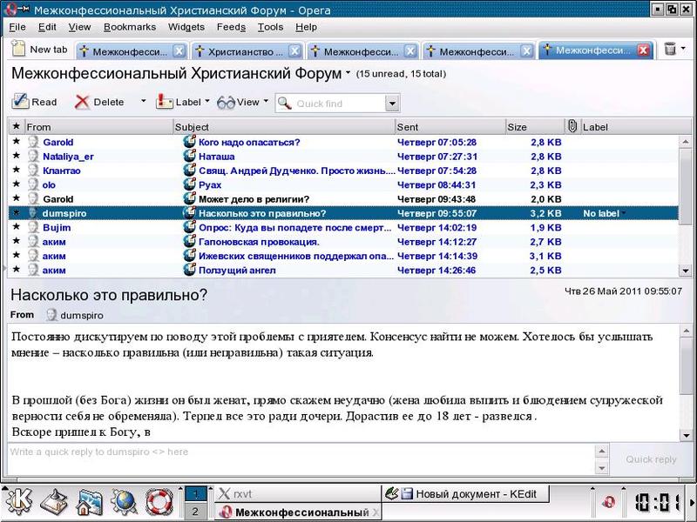This screenshot has width=697, height=522.
Task: Click the View glasses icon
Action: [227, 102]
